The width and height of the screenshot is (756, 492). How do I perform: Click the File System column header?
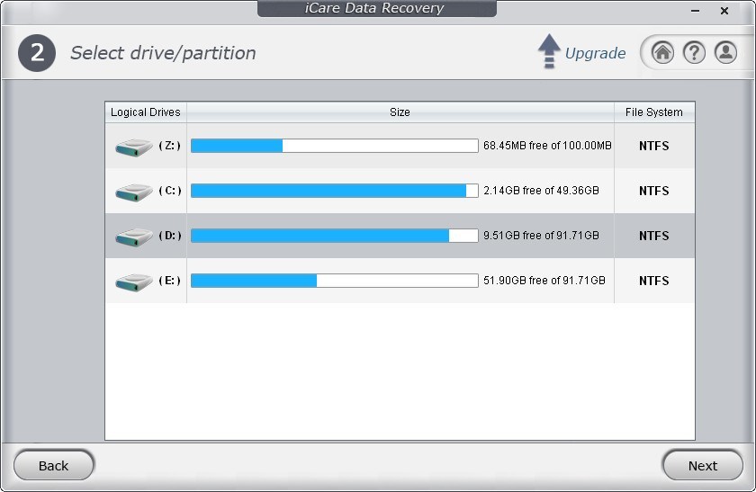tap(654, 112)
